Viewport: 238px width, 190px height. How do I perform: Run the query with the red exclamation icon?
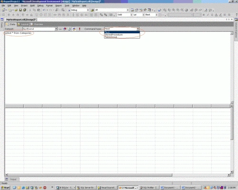click(x=79, y=29)
